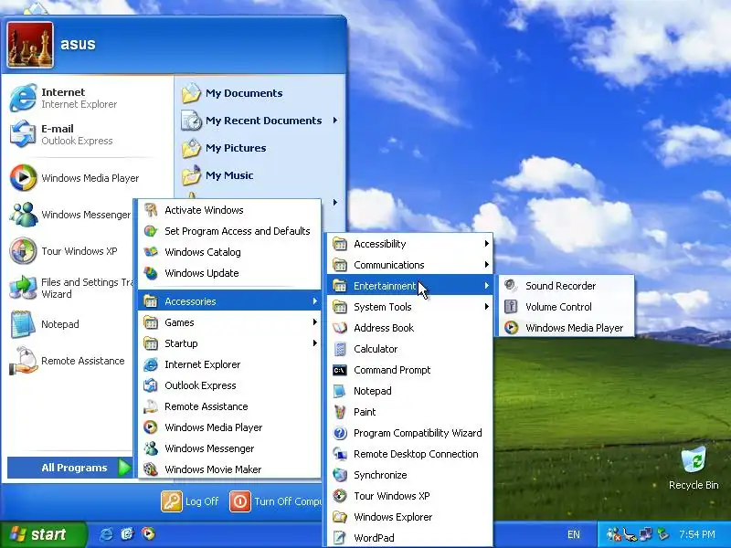Click the All Programs green arrow
The width and height of the screenshot is (731, 548).
124,468
